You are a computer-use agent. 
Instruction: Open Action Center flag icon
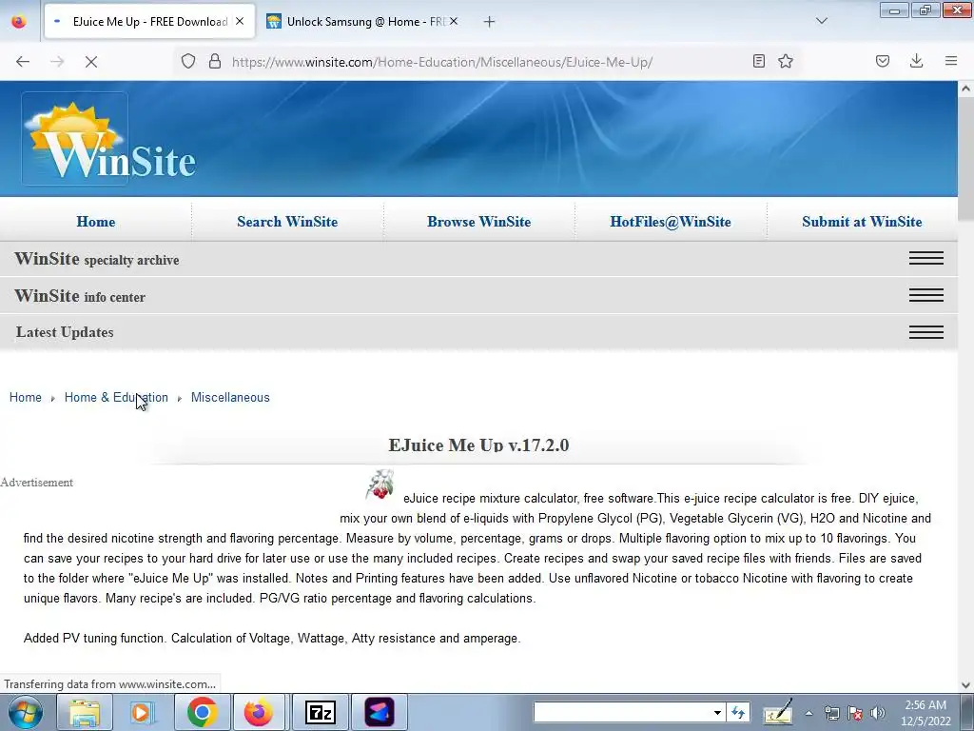coord(855,713)
